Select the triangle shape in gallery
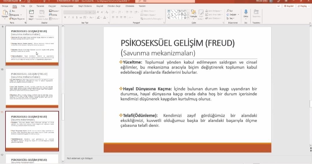 169,14
